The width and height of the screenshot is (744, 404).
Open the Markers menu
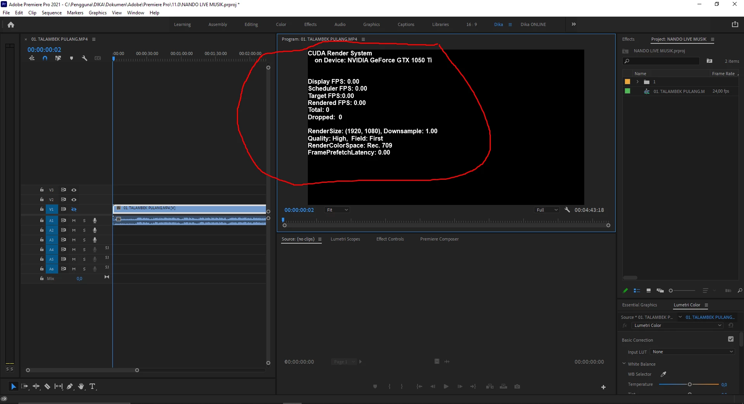pos(75,13)
